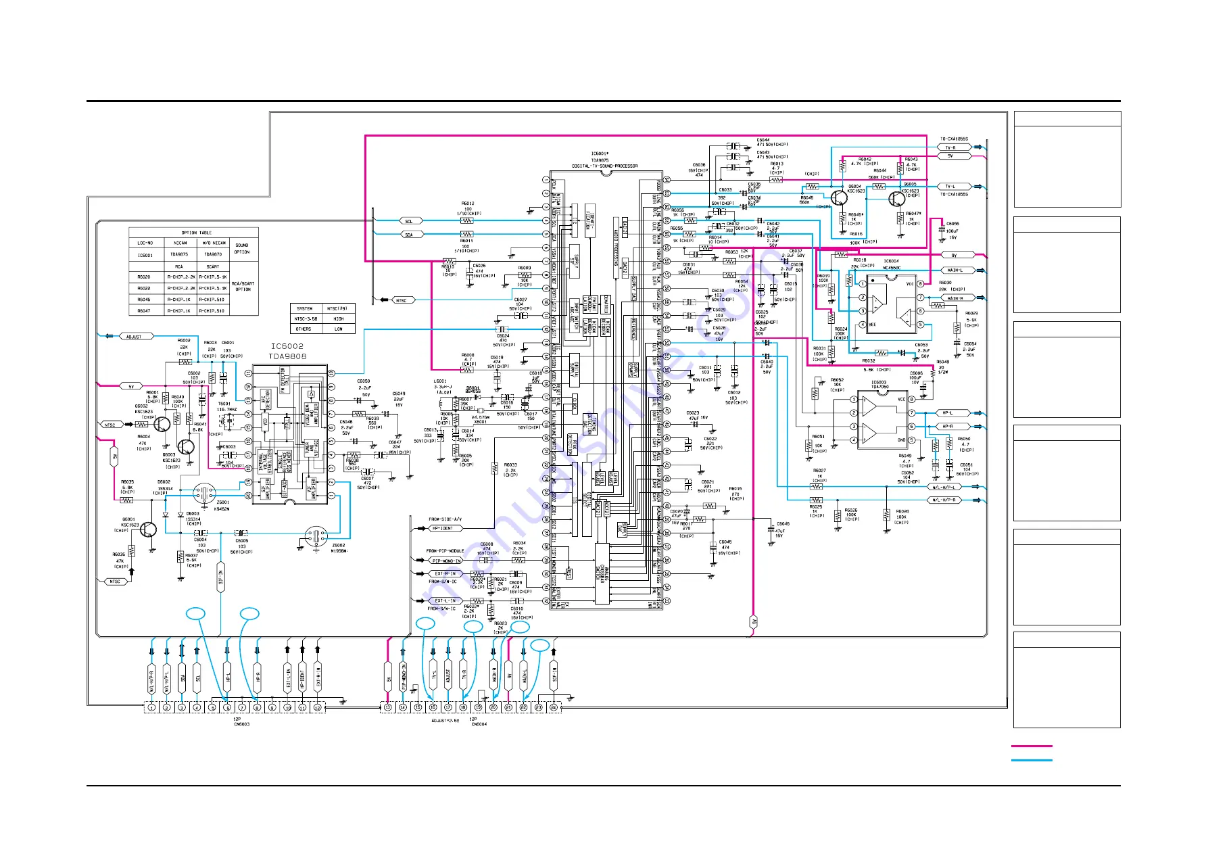This screenshot has height=854, width=1208.
Task: Click pin 12 of connector CN6003
Action: pos(318,707)
